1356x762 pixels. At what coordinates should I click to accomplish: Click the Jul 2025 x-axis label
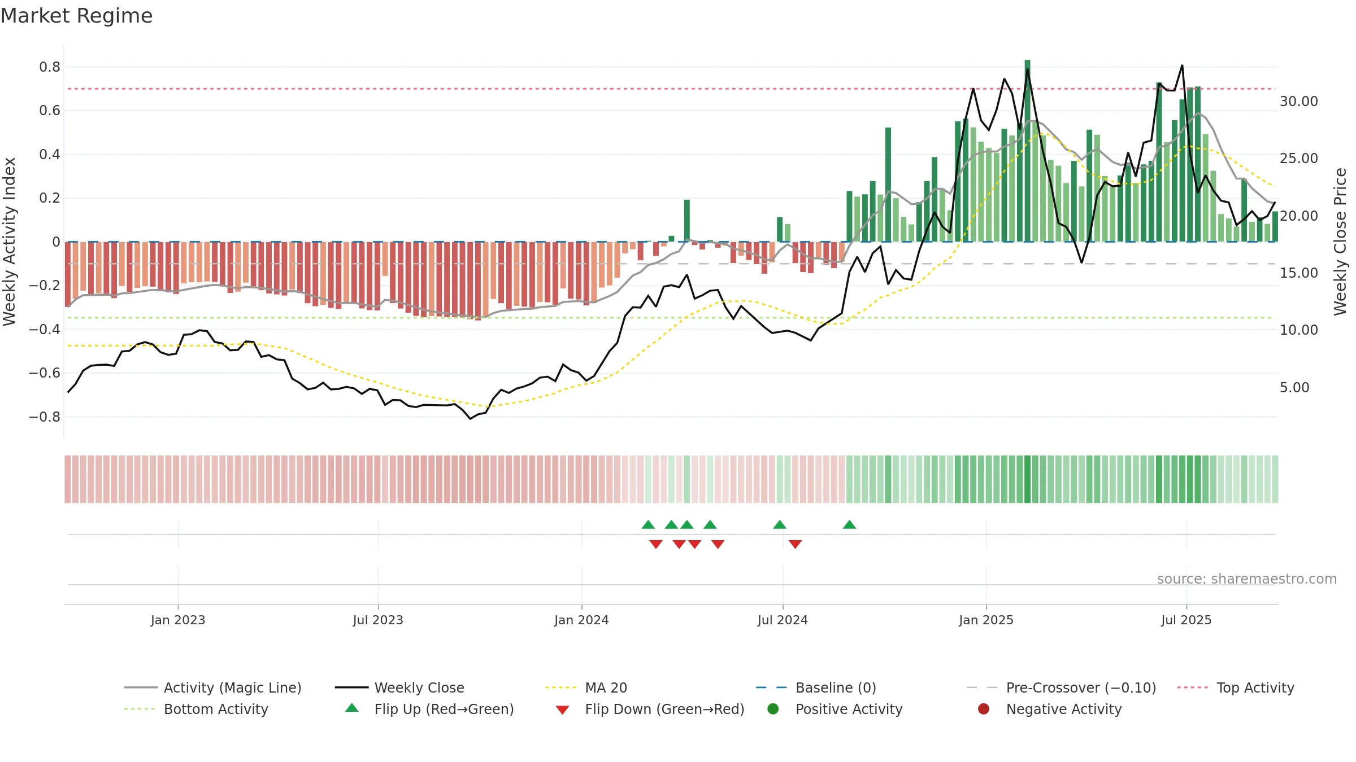[x=1186, y=620]
